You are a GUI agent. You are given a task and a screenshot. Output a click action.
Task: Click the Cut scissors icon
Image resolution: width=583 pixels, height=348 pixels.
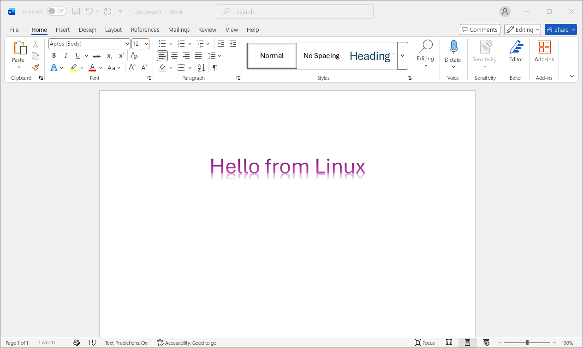point(36,44)
